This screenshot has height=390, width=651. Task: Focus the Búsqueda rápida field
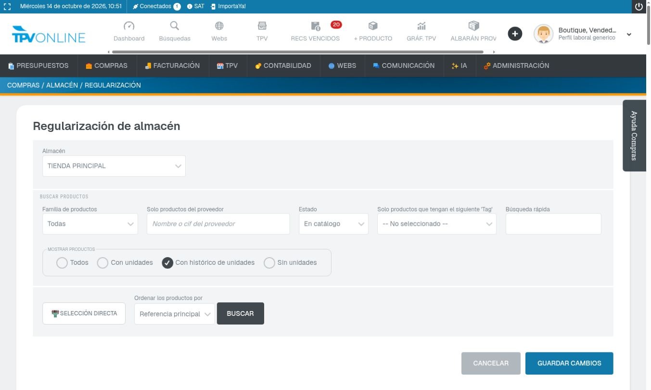pos(553,224)
